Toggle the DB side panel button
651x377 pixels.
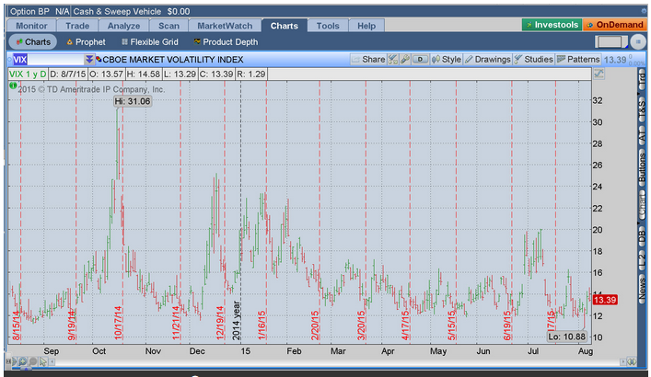click(642, 236)
